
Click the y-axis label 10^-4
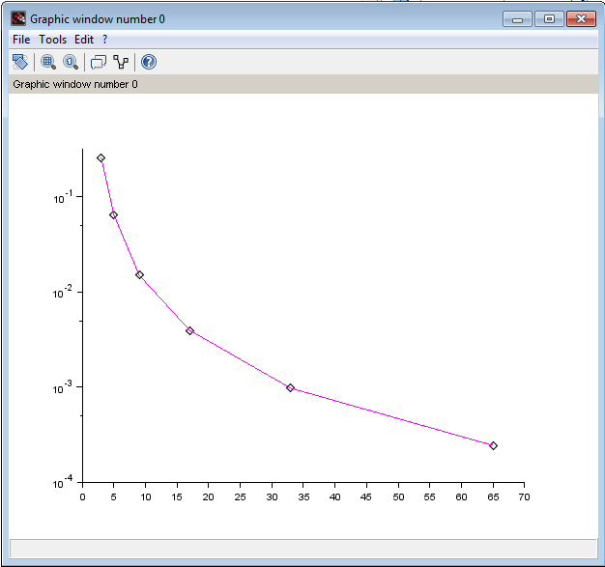pyautogui.click(x=63, y=482)
